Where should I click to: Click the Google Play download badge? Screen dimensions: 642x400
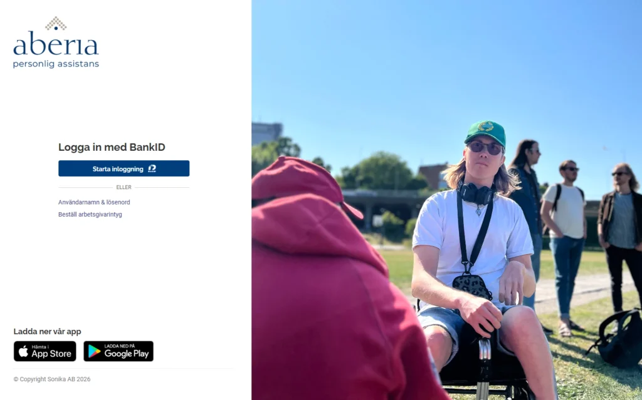click(x=118, y=351)
